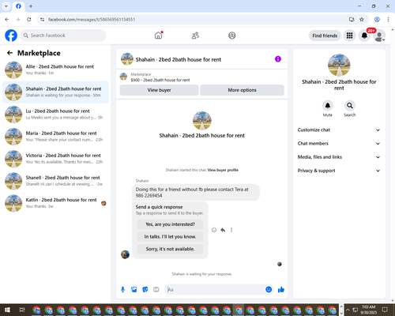Open the Notifications bell

(x=364, y=36)
